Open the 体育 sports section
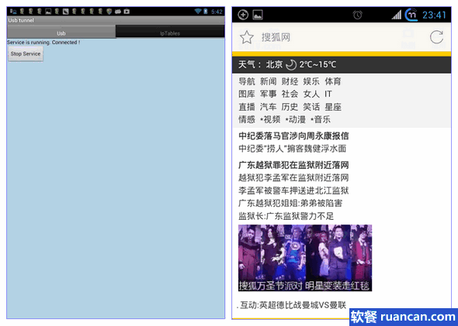 click(333, 81)
